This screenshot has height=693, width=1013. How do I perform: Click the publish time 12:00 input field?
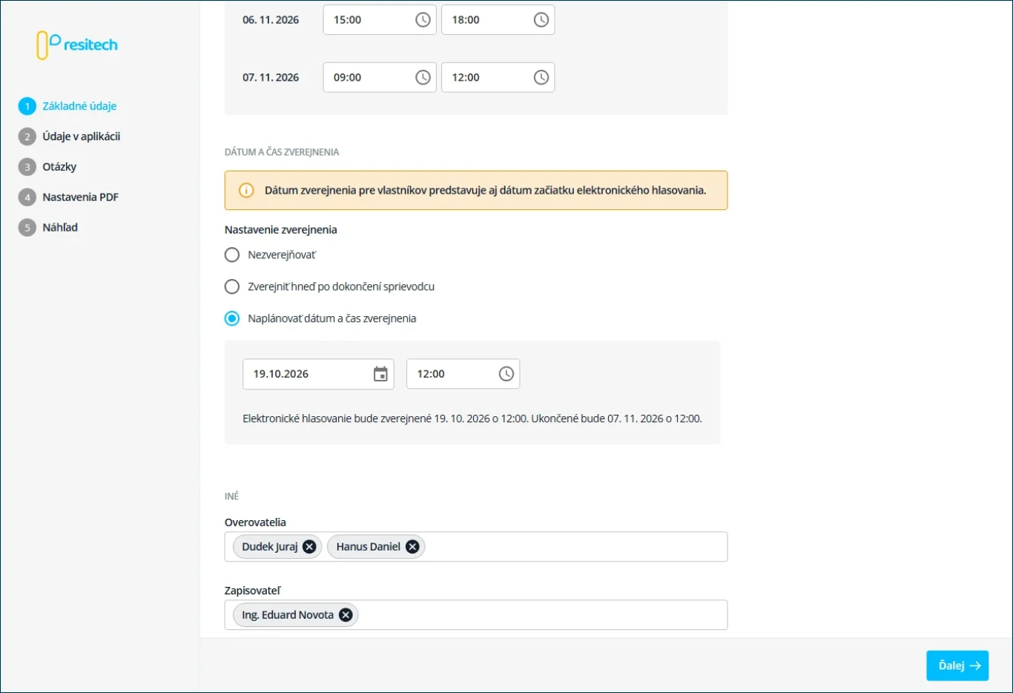click(463, 374)
